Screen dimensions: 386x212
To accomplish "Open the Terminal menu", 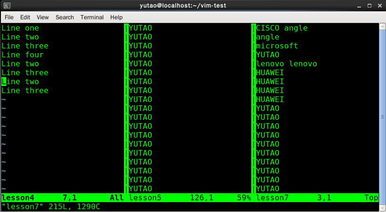I will [x=92, y=17].
